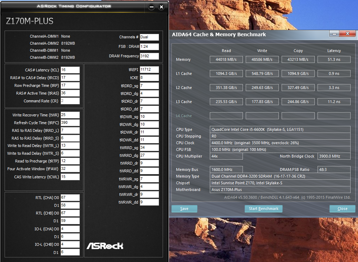The image size is (358, 262).
Task: Select the FSB : DRAM ratio field
Action: pos(149,47)
